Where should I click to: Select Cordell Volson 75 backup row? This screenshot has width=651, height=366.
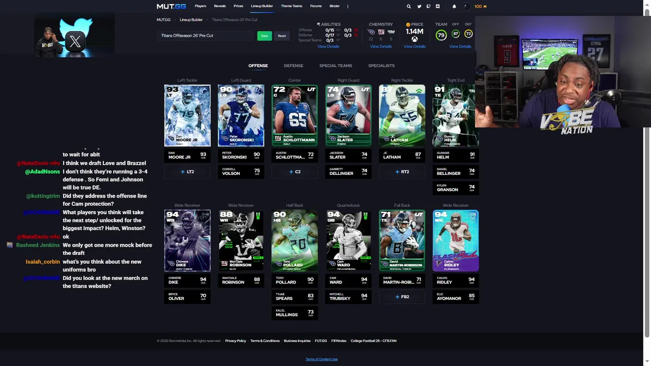click(x=241, y=172)
